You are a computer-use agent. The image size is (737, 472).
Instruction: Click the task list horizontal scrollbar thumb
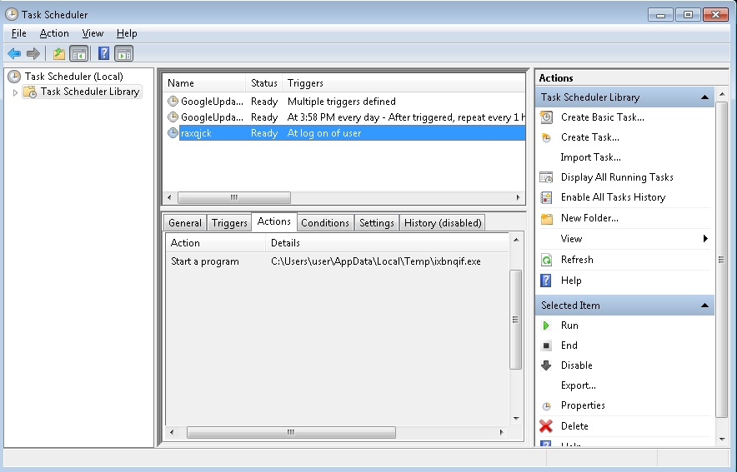point(234,197)
